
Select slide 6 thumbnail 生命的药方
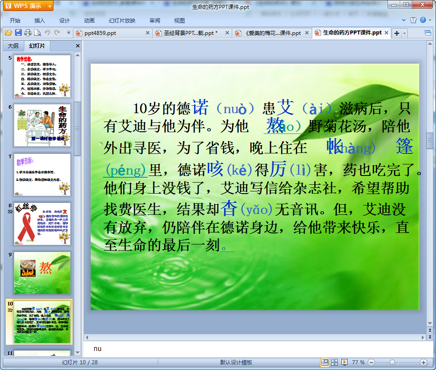pos(42,126)
